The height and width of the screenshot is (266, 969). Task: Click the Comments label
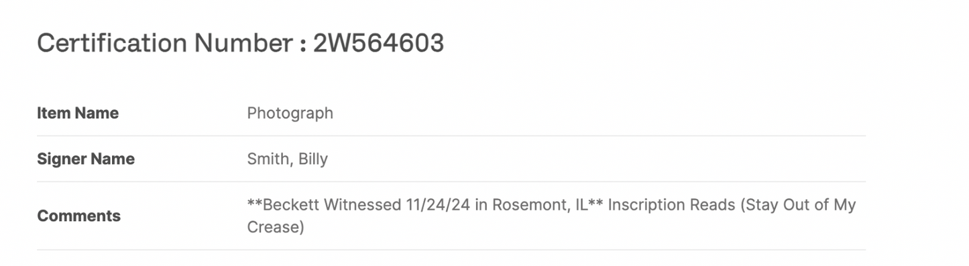pyautogui.click(x=78, y=216)
